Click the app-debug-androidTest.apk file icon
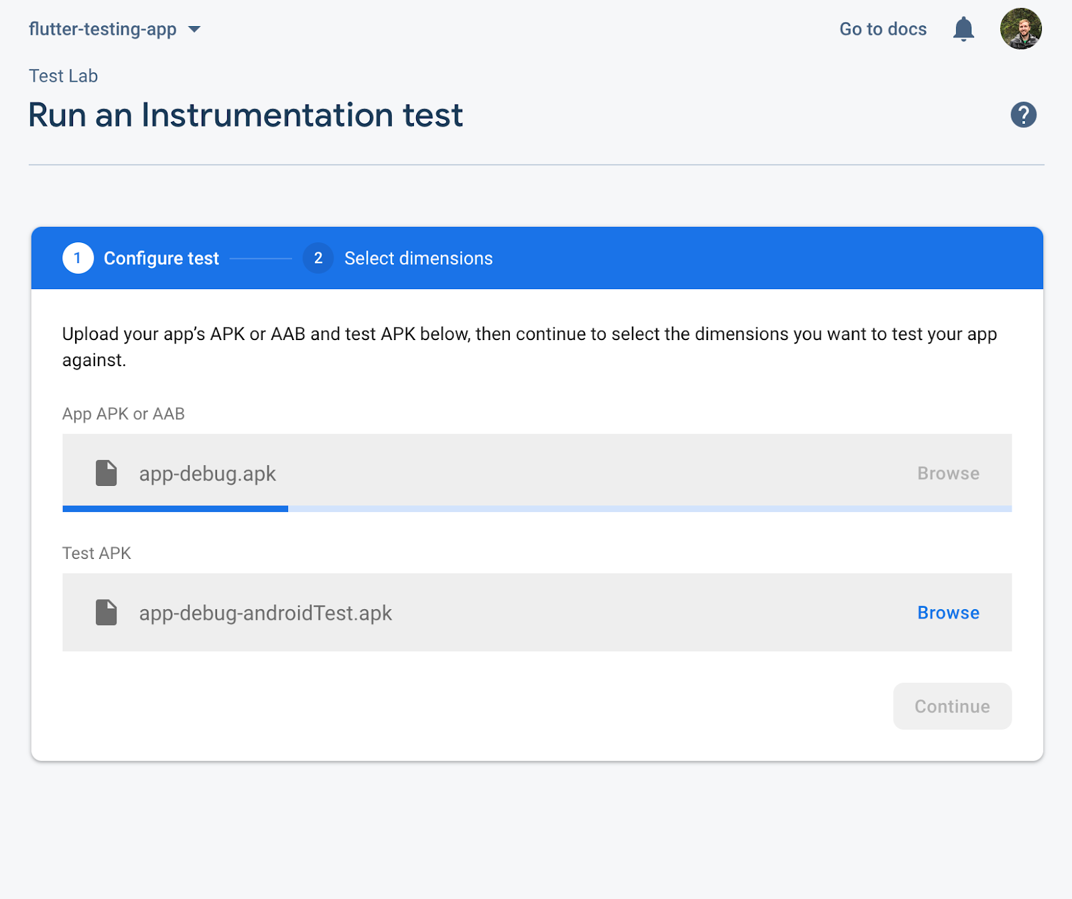The image size is (1072, 899). tap(105, 612)
